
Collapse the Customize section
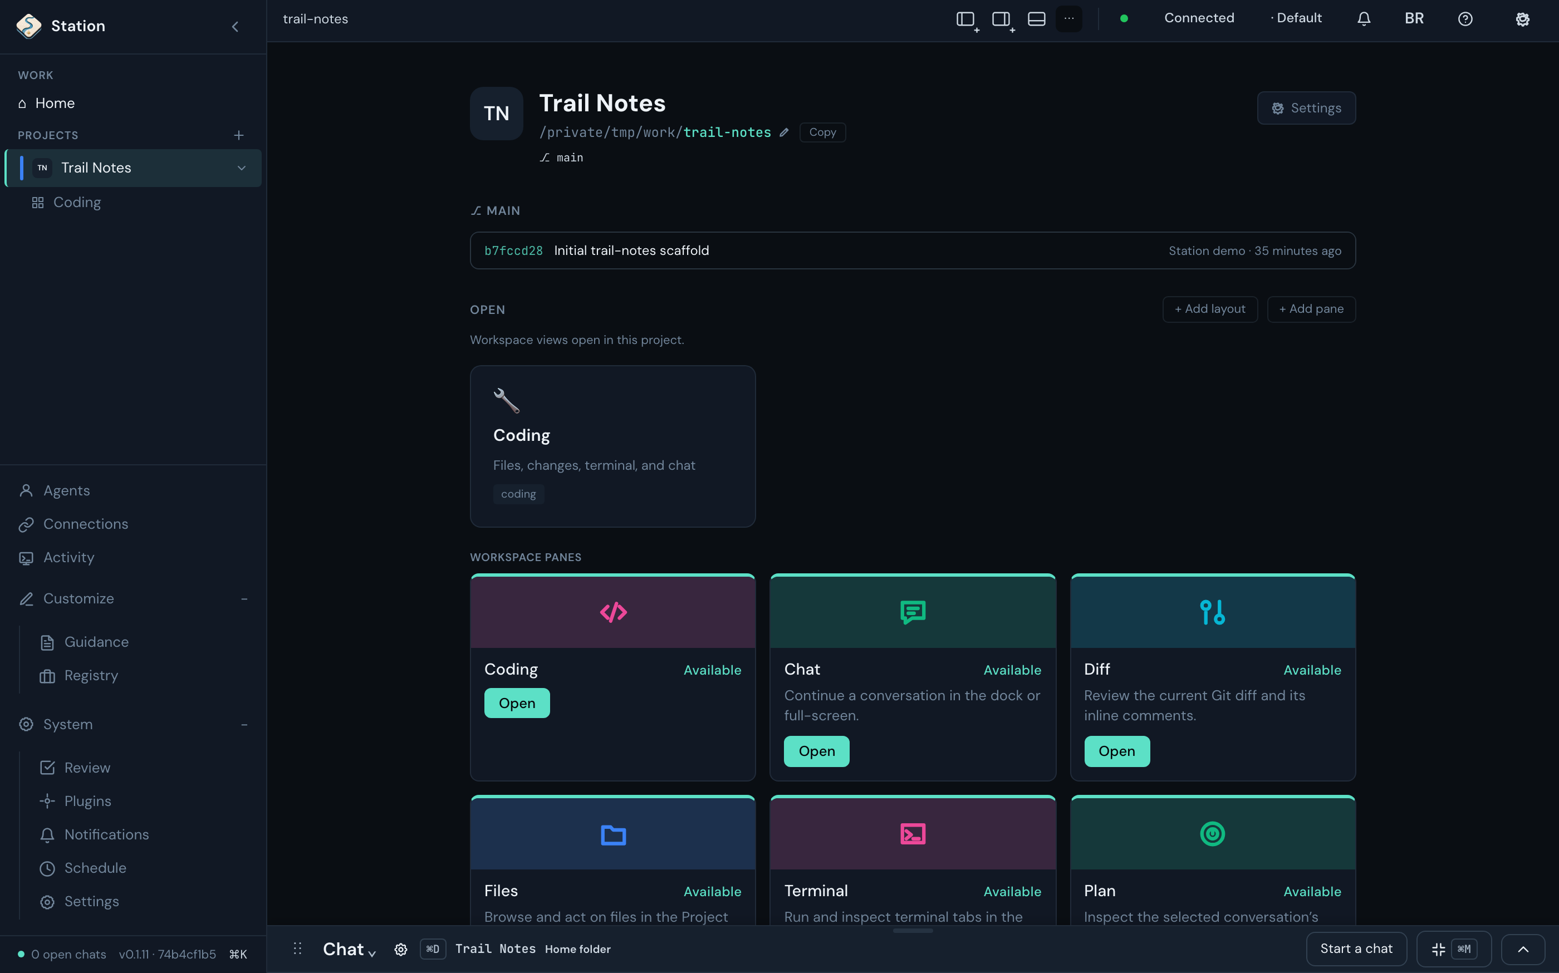click(x=244, y=599)
